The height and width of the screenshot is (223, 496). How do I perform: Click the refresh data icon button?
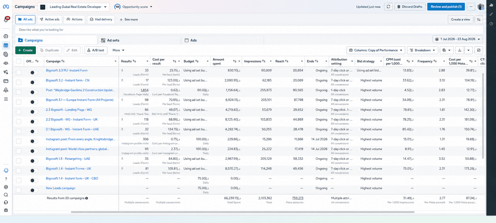388,7
